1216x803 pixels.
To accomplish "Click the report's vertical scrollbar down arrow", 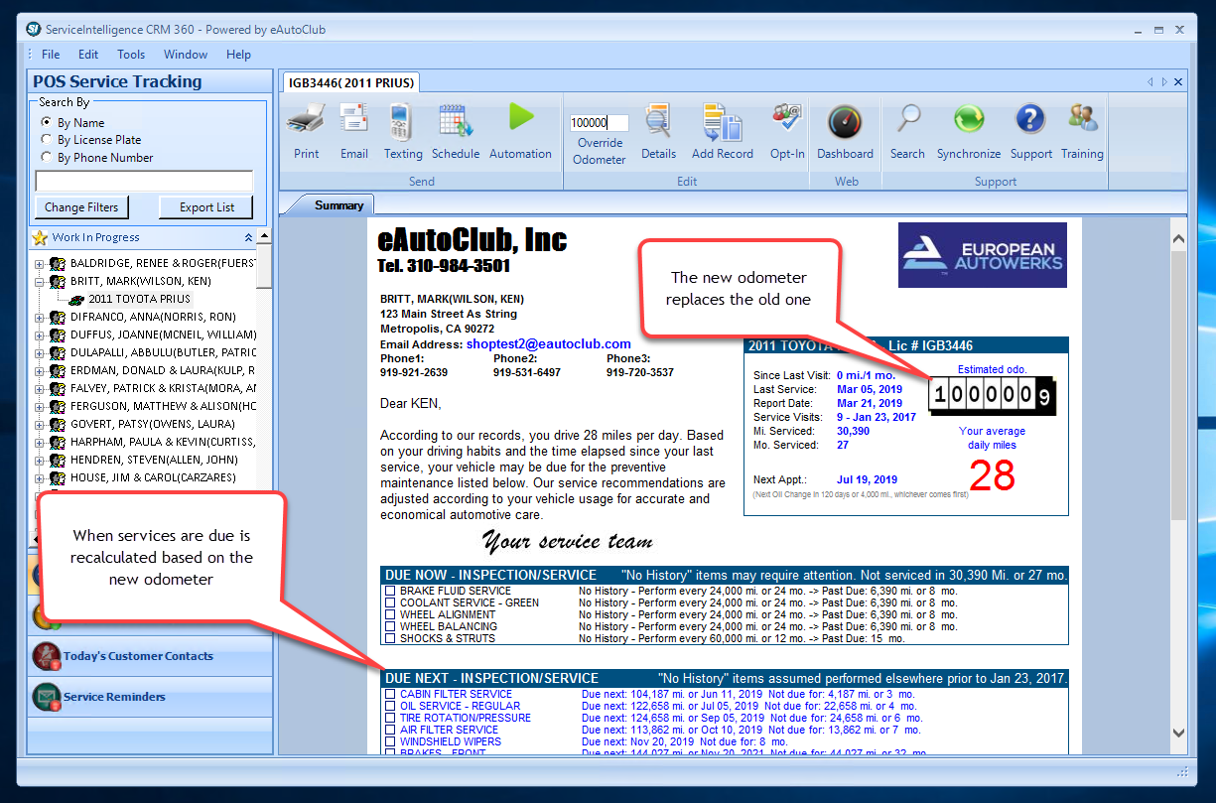I will pos(1178,733).
